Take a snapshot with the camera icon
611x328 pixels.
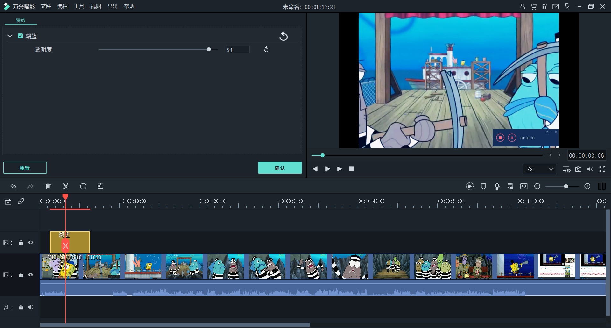tap(578, 169)
